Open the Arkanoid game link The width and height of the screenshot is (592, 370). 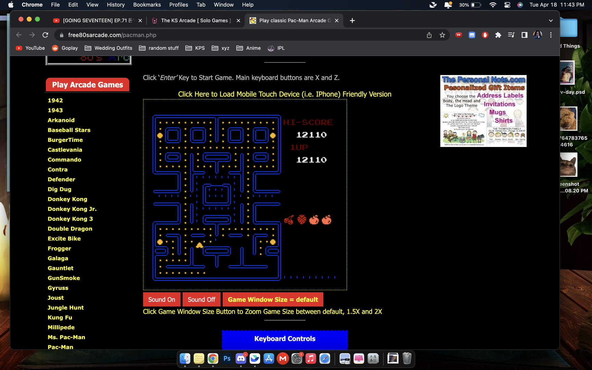[x=61, y=120]
